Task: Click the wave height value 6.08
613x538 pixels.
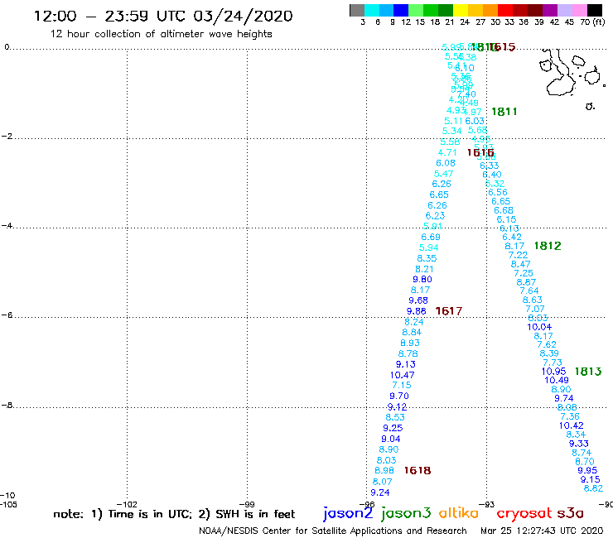Action: [446, 163]
